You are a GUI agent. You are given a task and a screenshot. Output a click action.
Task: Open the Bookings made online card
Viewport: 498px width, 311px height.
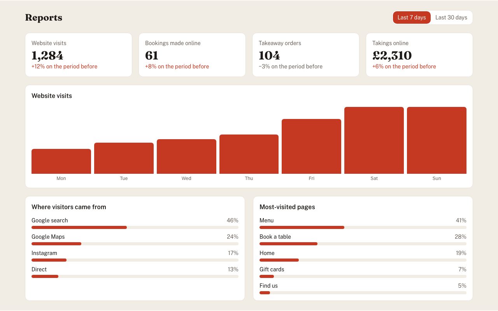point(192,55)
